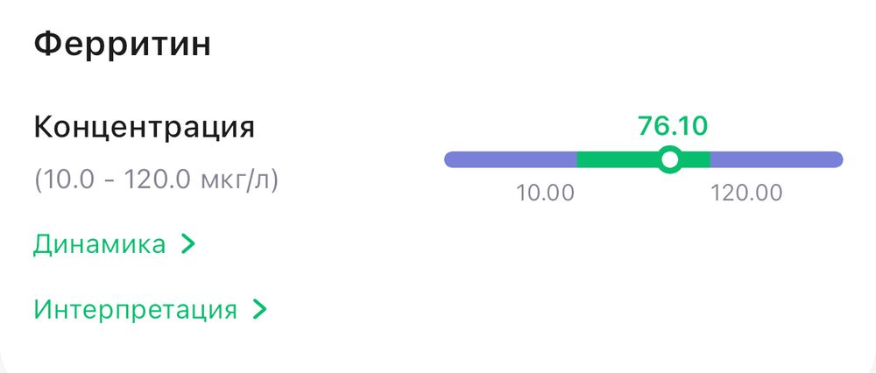
Task: Click the Концентрация parameter label
Action: click(x=145, y=128)
